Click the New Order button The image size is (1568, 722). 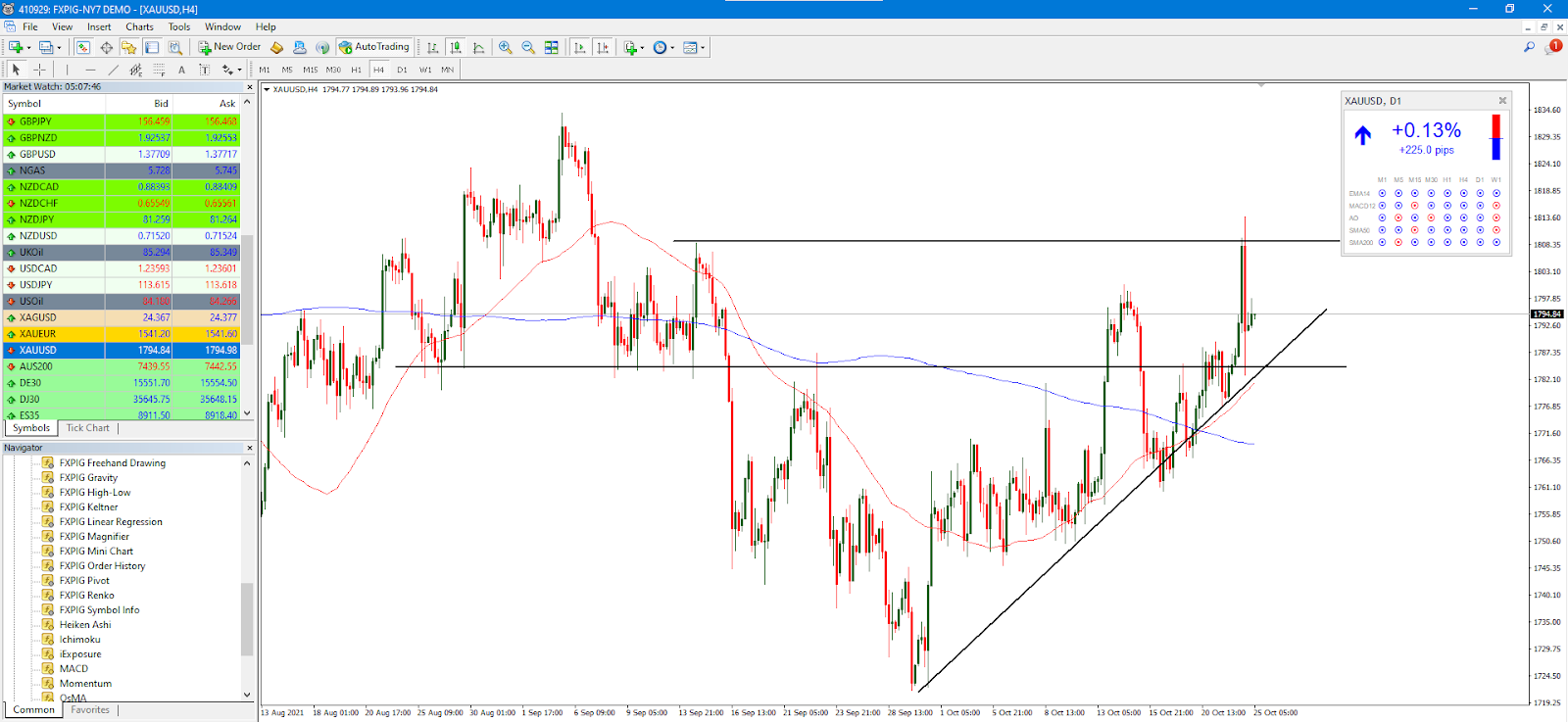coord(230,47)
